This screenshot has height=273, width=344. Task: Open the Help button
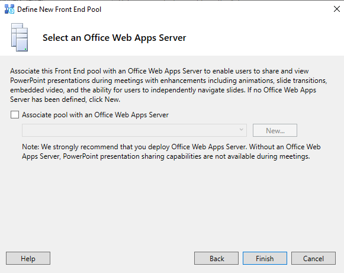[x=28, y=258]
